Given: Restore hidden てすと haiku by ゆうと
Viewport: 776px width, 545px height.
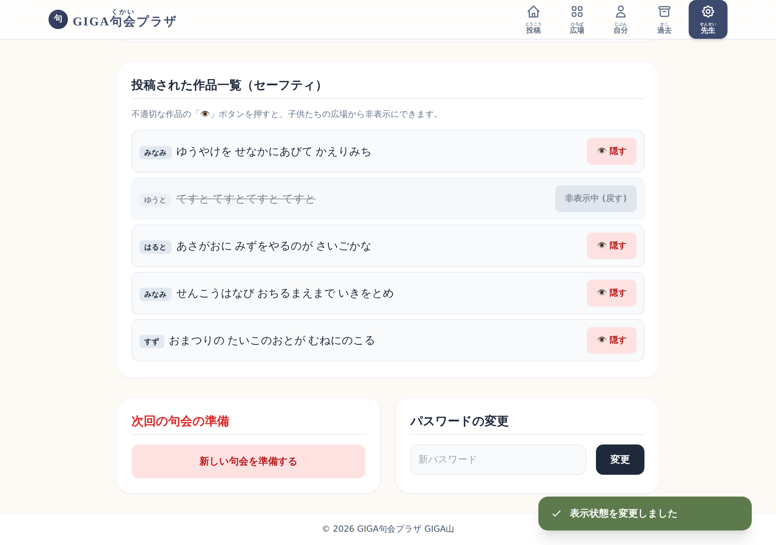Looking at the screenshot, I should pos(596,199).
